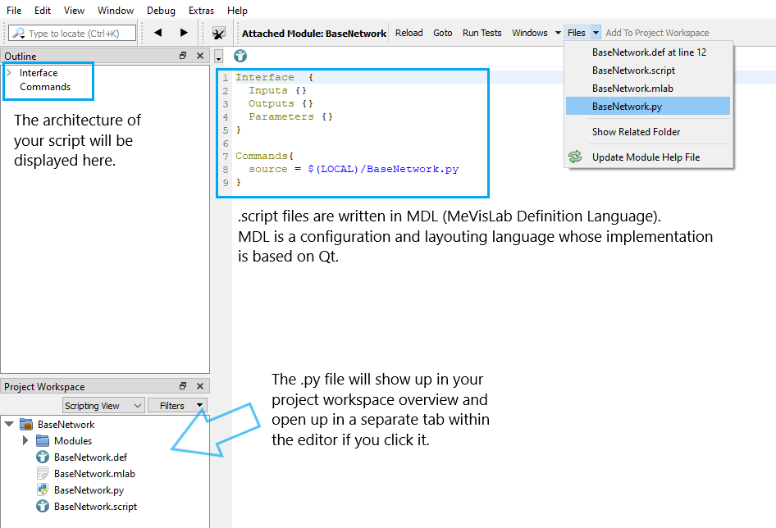Expand the Modules folder in tree

pos(25,440)
